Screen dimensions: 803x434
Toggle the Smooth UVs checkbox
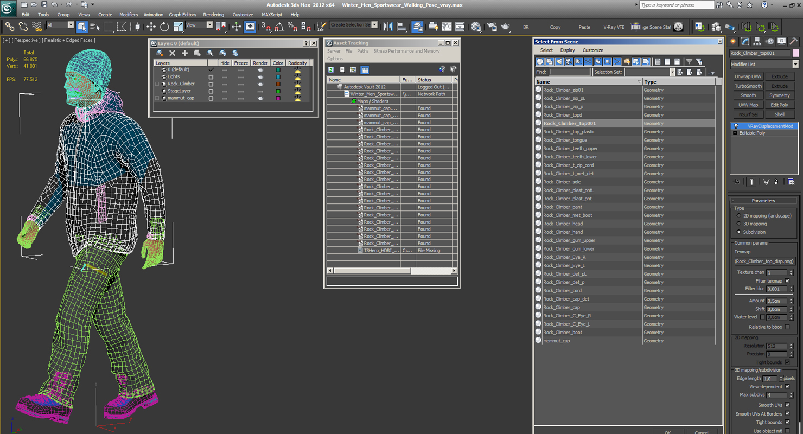787,405
